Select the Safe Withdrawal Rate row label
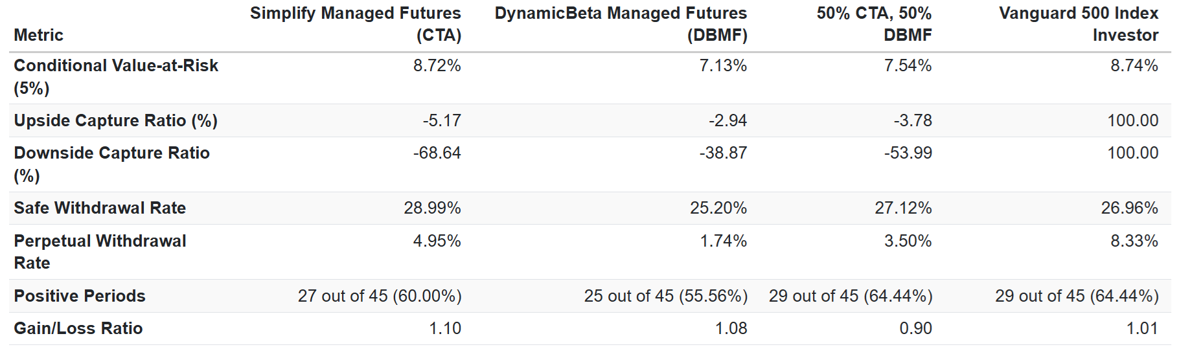The width and height of the screenshot is (1179, 347). (100, 208)
